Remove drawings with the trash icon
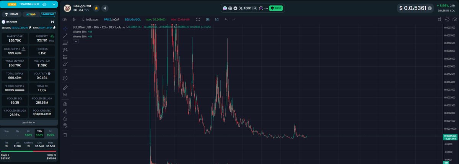The height and width of the screenshot is (164, 459). (65, 135)
